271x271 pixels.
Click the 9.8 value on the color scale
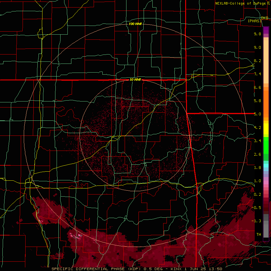point(257,34)
